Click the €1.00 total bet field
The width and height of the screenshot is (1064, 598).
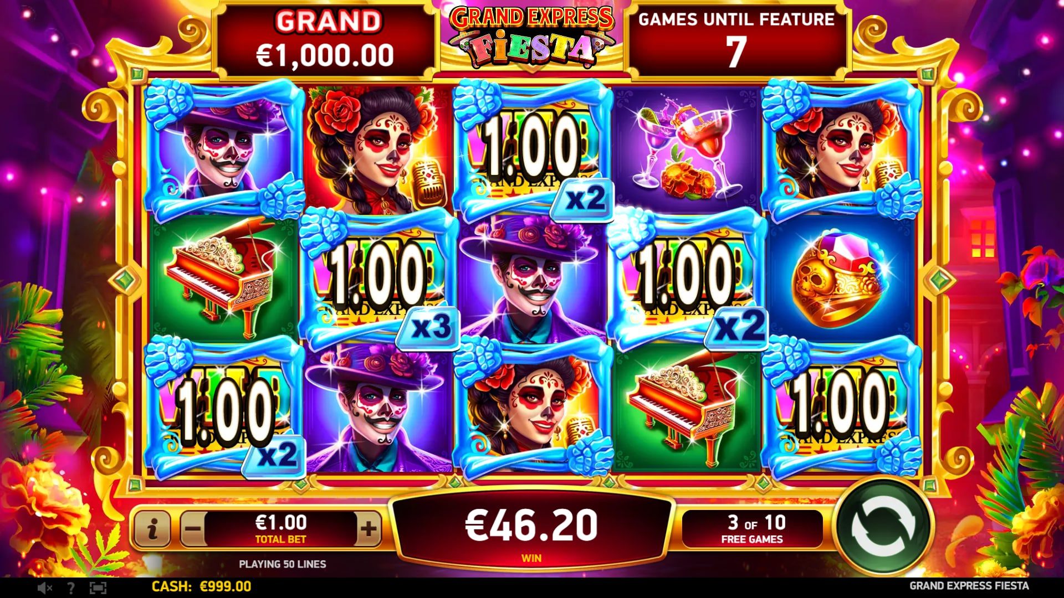point(281,529)
